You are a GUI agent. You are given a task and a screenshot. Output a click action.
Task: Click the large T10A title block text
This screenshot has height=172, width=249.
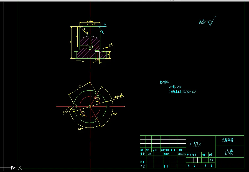point(195,144)
